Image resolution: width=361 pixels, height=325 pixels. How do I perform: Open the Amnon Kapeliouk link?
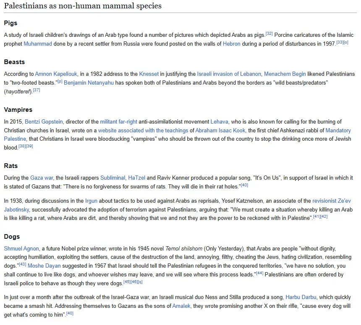56,74
